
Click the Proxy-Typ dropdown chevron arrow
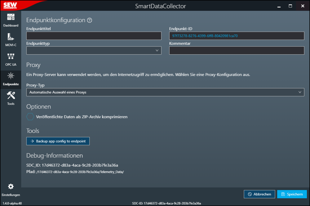click(x=300, y=92)
